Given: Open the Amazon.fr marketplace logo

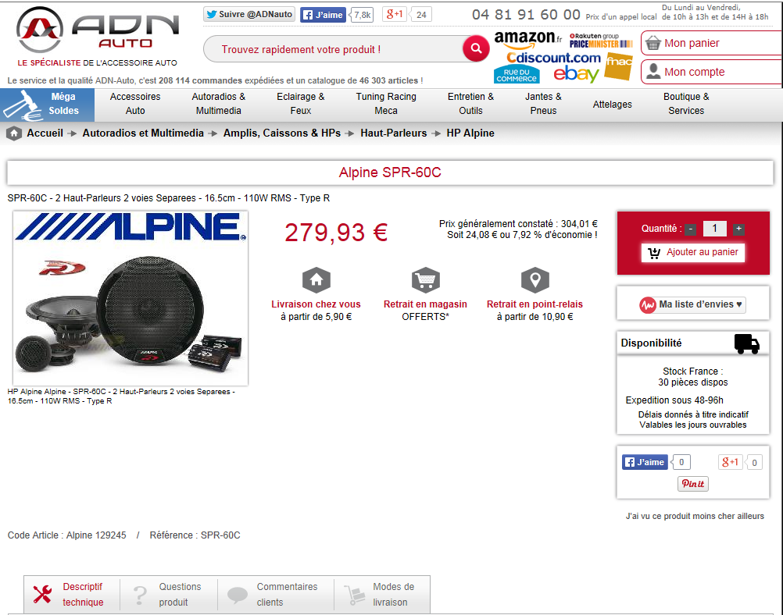Looking at the screenshot, I should click(x=527, y=38).
